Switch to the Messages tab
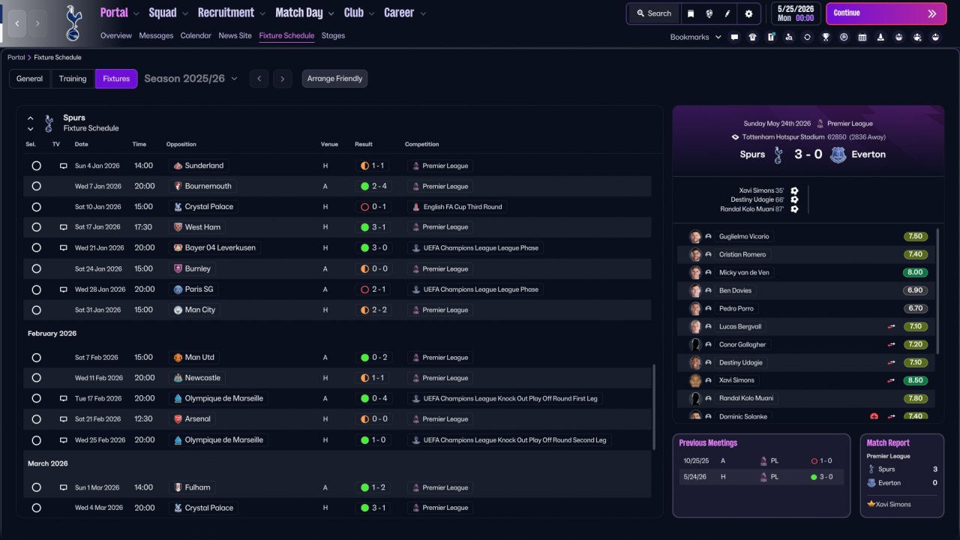The height and width of the screenshot is (540, 960). (156, 35)
